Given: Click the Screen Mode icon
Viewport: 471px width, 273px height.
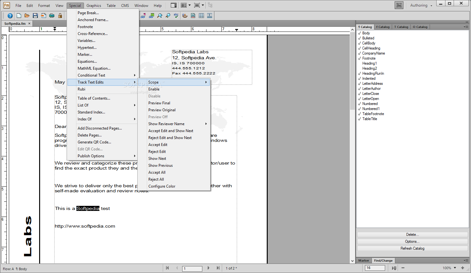Looking at the screenshot, I should pos(197,5).
